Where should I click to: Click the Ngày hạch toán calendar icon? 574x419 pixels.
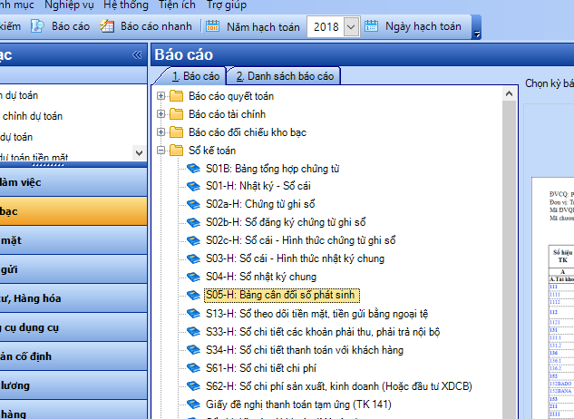pyautogui.click(x=371, y=27)
